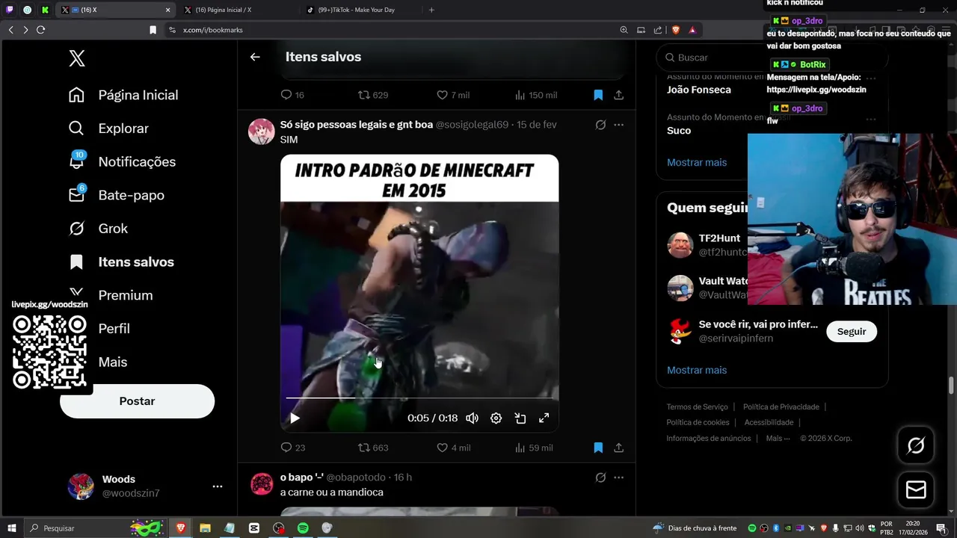
Task: Open TF2Hunt suggested profile
Action: (x=719, y=238)
